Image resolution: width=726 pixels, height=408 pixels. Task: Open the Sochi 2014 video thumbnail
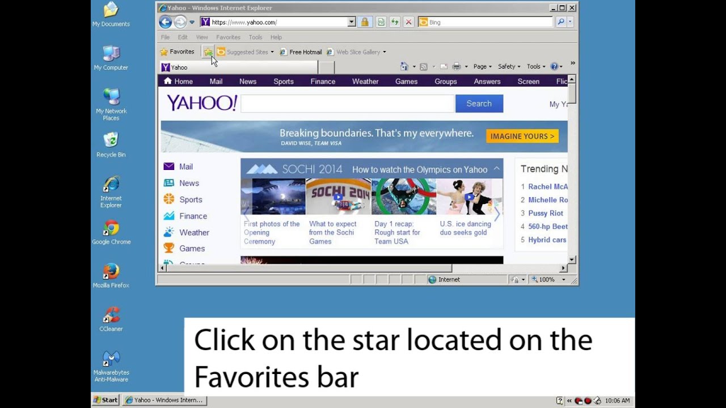coord(339,196)
